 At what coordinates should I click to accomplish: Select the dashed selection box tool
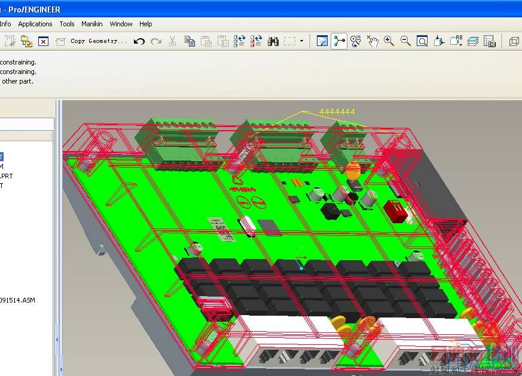point(289,41)
